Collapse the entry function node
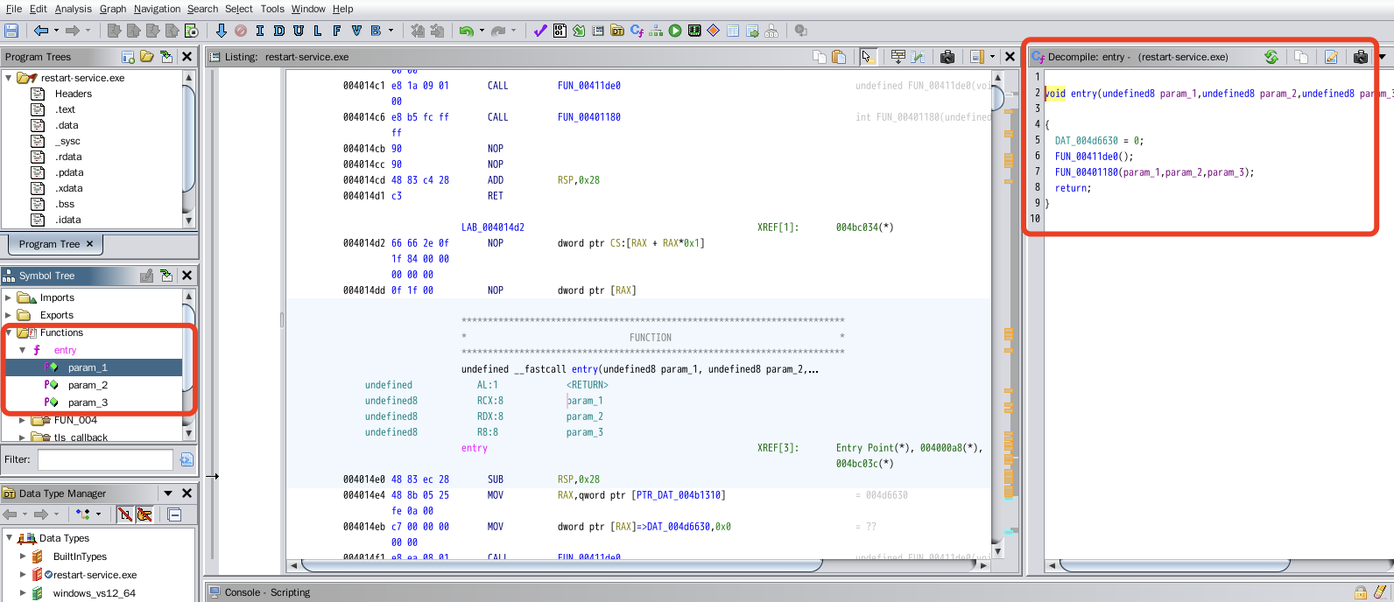Image resolution: width=1394 pixels, height=602 pixels. tap(23, 350)
